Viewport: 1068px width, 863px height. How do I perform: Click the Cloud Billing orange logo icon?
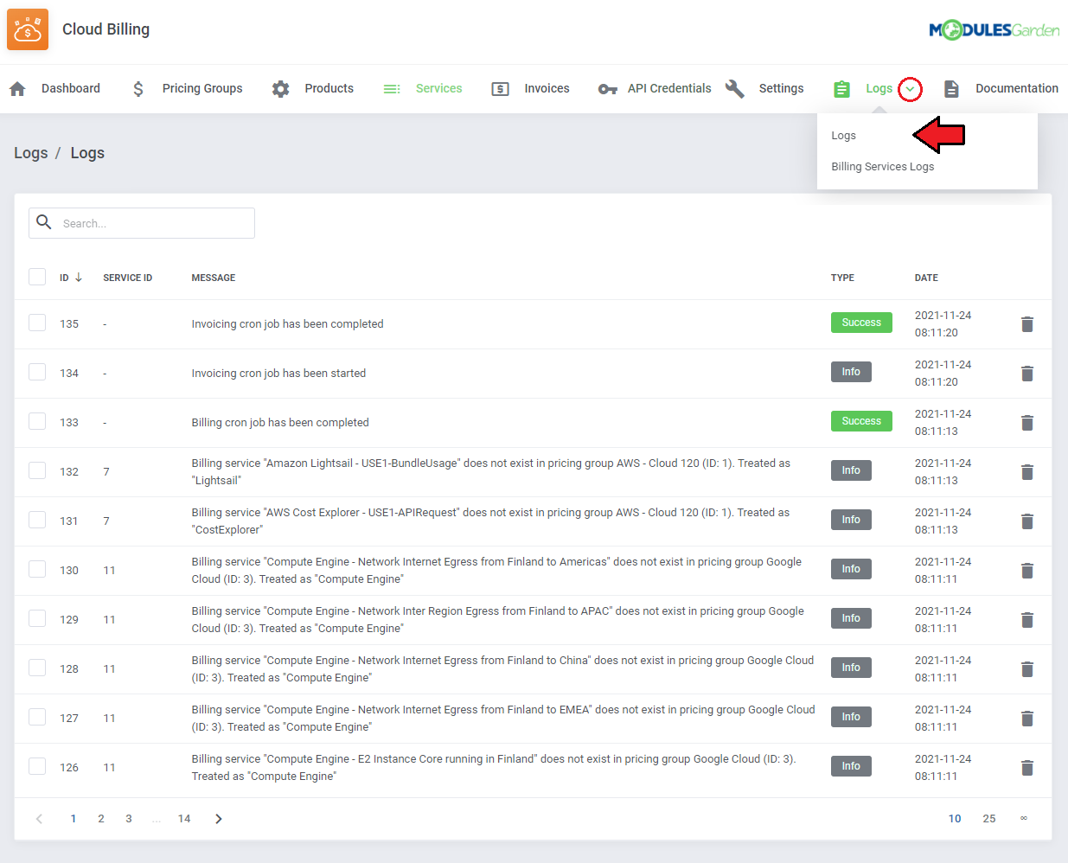[x=28, y=29]
